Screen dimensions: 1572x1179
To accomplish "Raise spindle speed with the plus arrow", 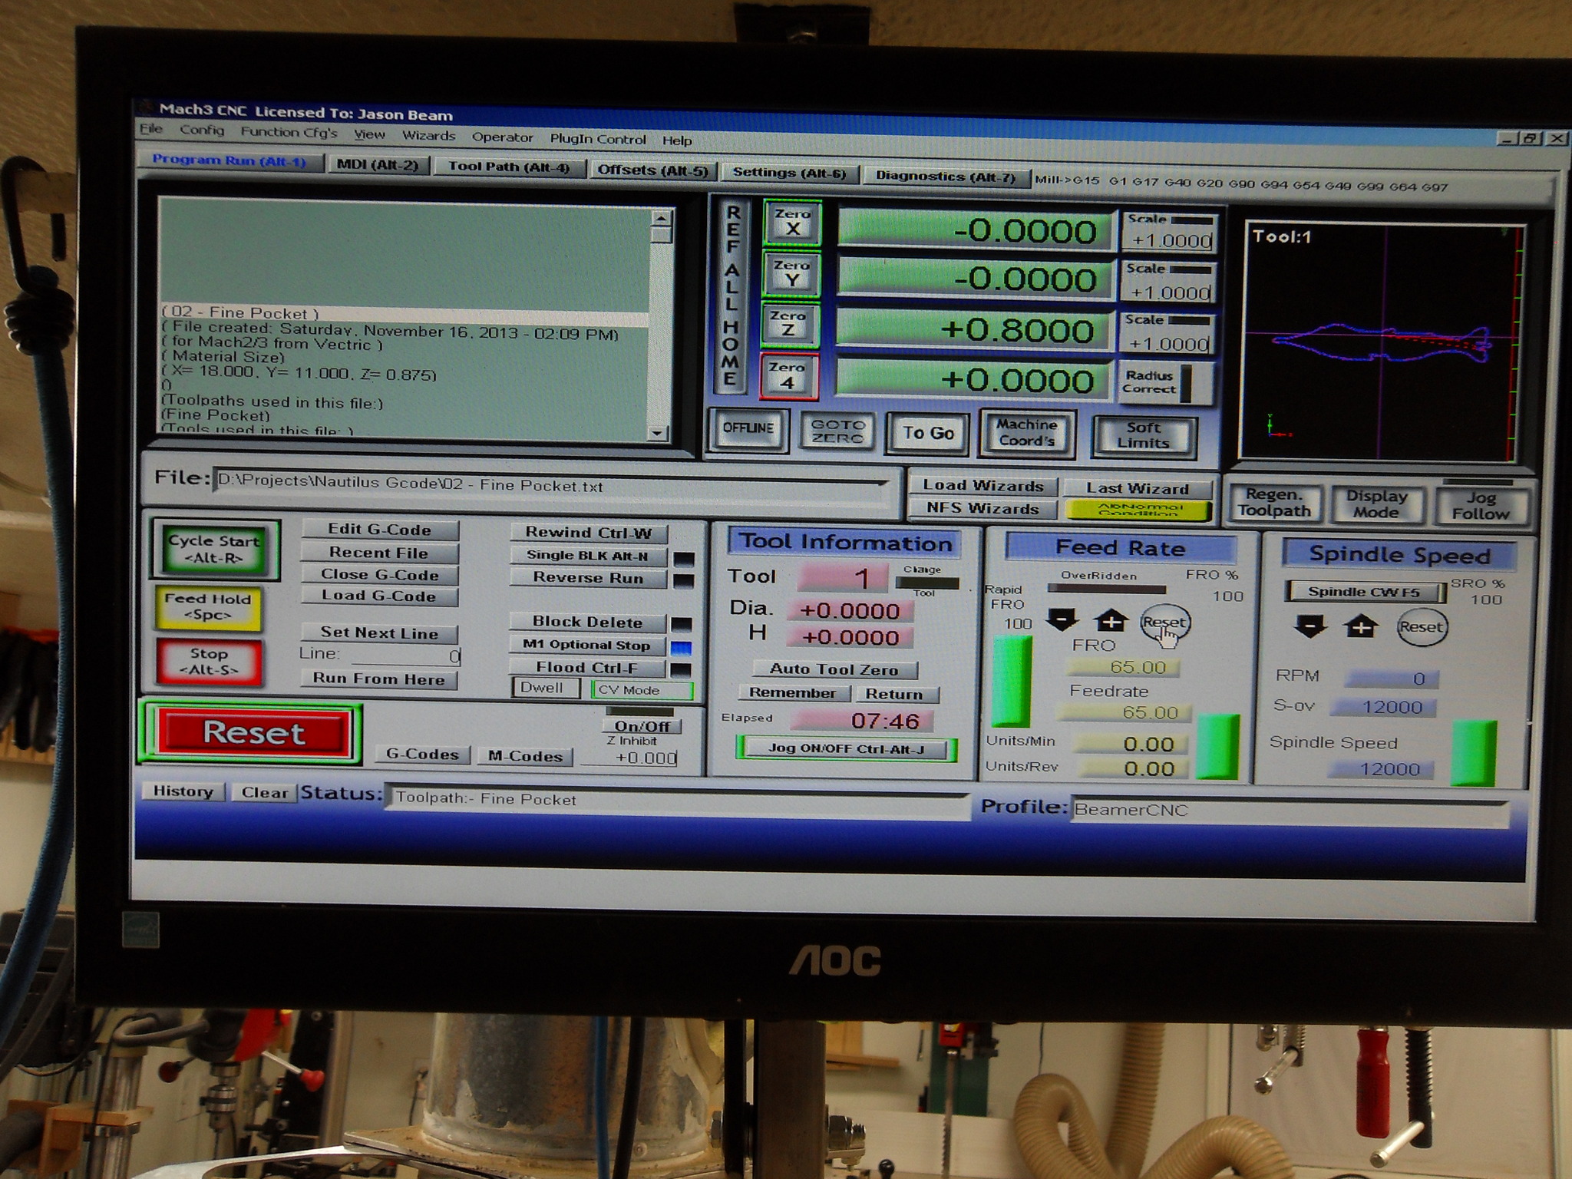I will (x=1359, y=628).
